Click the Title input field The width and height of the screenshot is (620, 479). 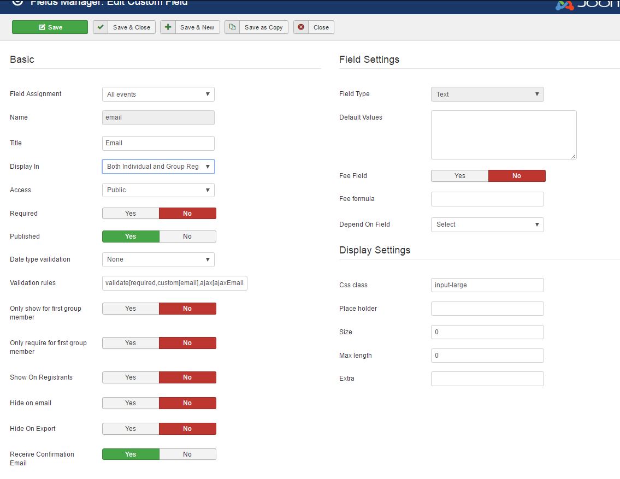pos(158,143)
